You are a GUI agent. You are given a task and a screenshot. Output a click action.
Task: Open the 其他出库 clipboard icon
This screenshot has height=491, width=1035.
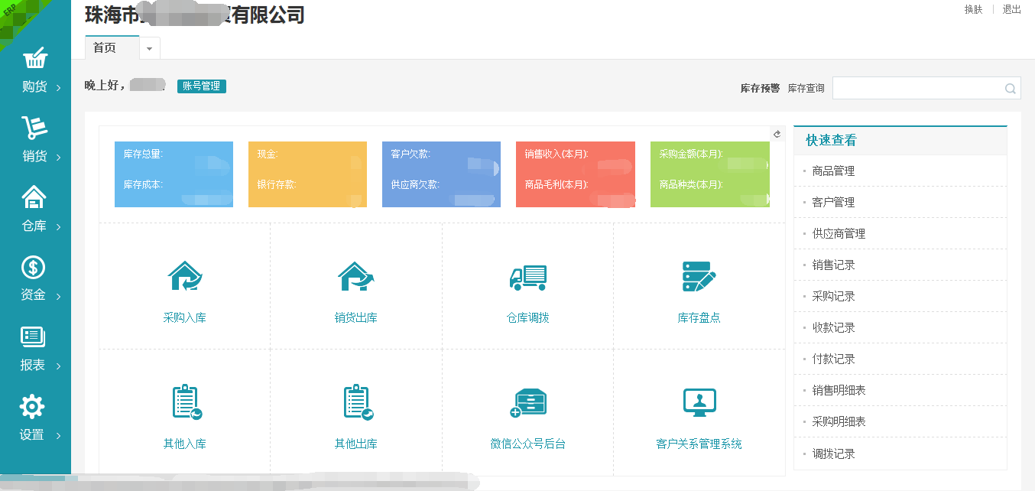pyautogui.click(x=357, y=402)
